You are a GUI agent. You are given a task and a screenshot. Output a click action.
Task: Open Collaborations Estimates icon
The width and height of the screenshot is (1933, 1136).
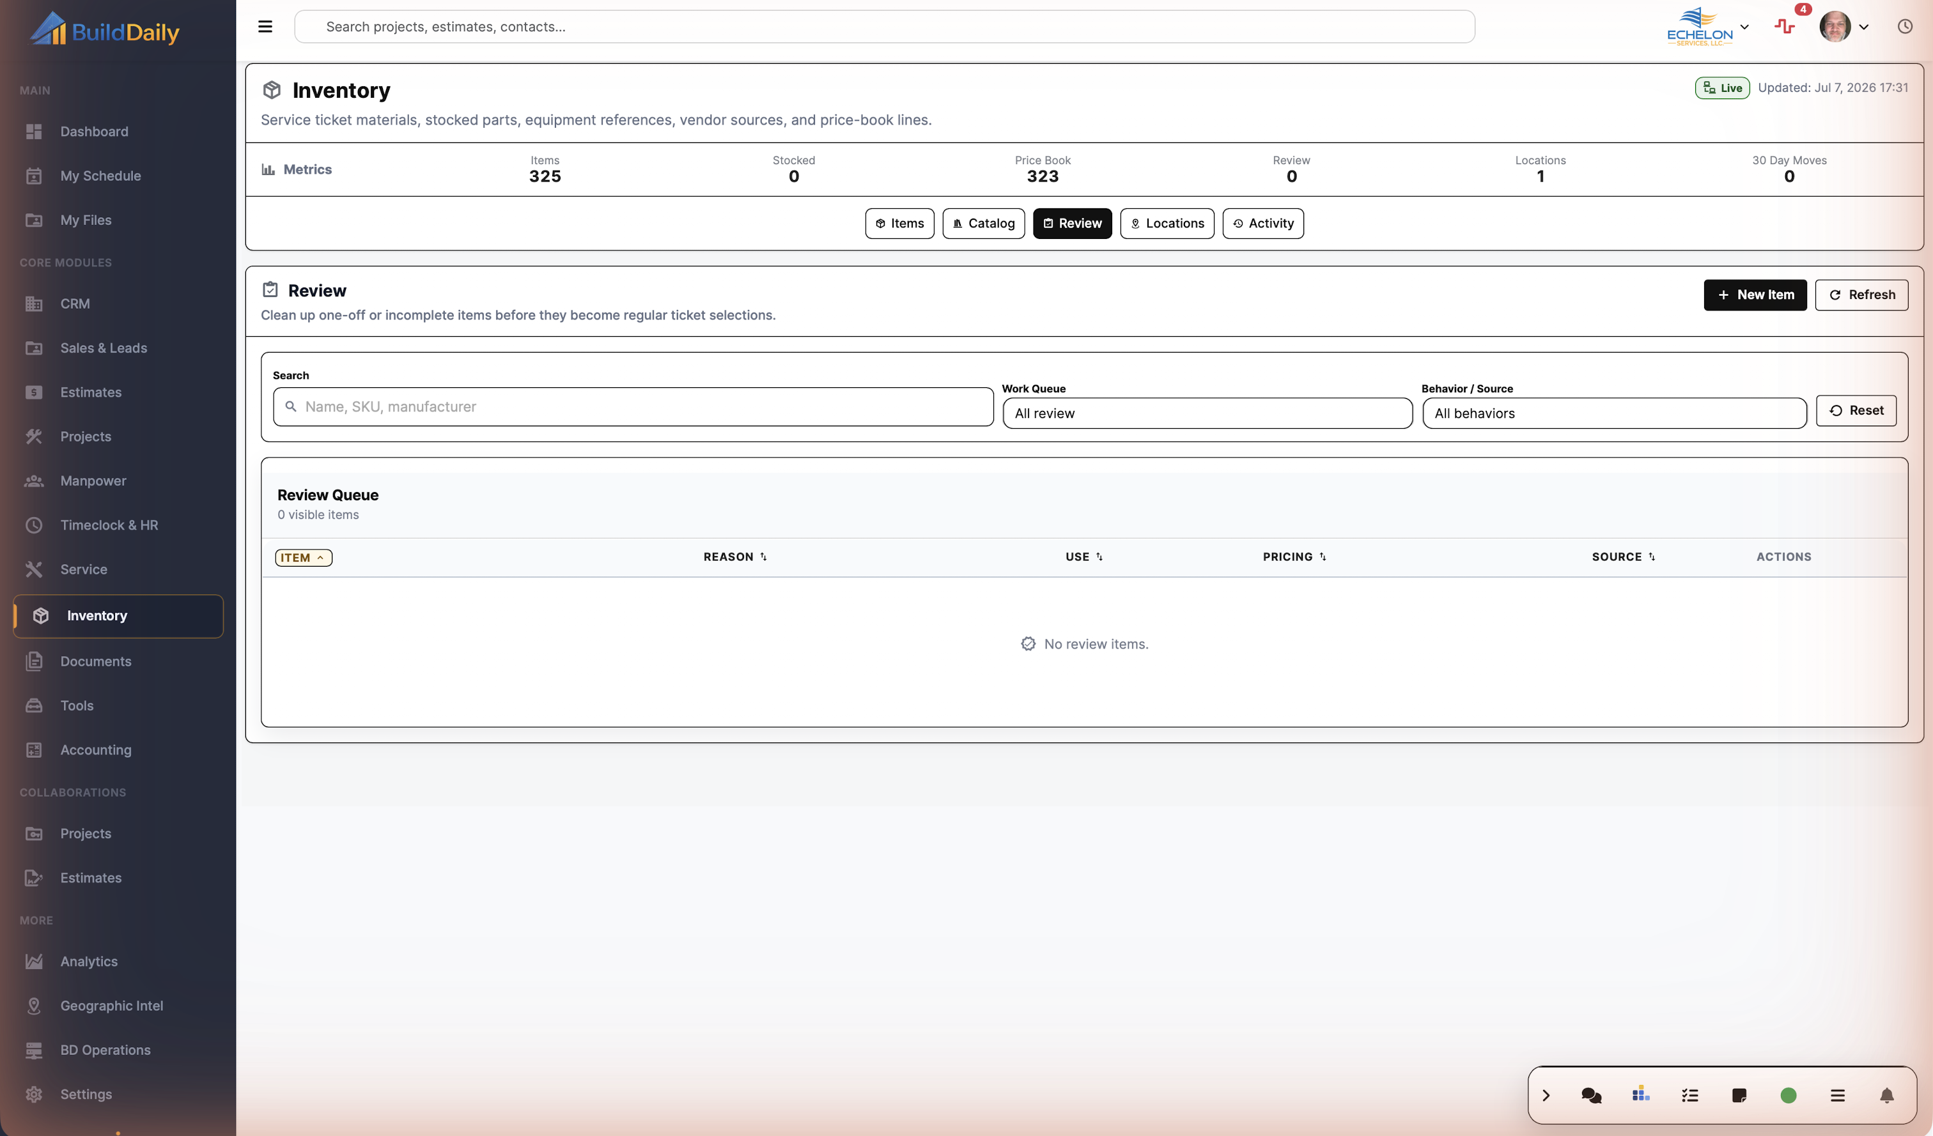34,879
